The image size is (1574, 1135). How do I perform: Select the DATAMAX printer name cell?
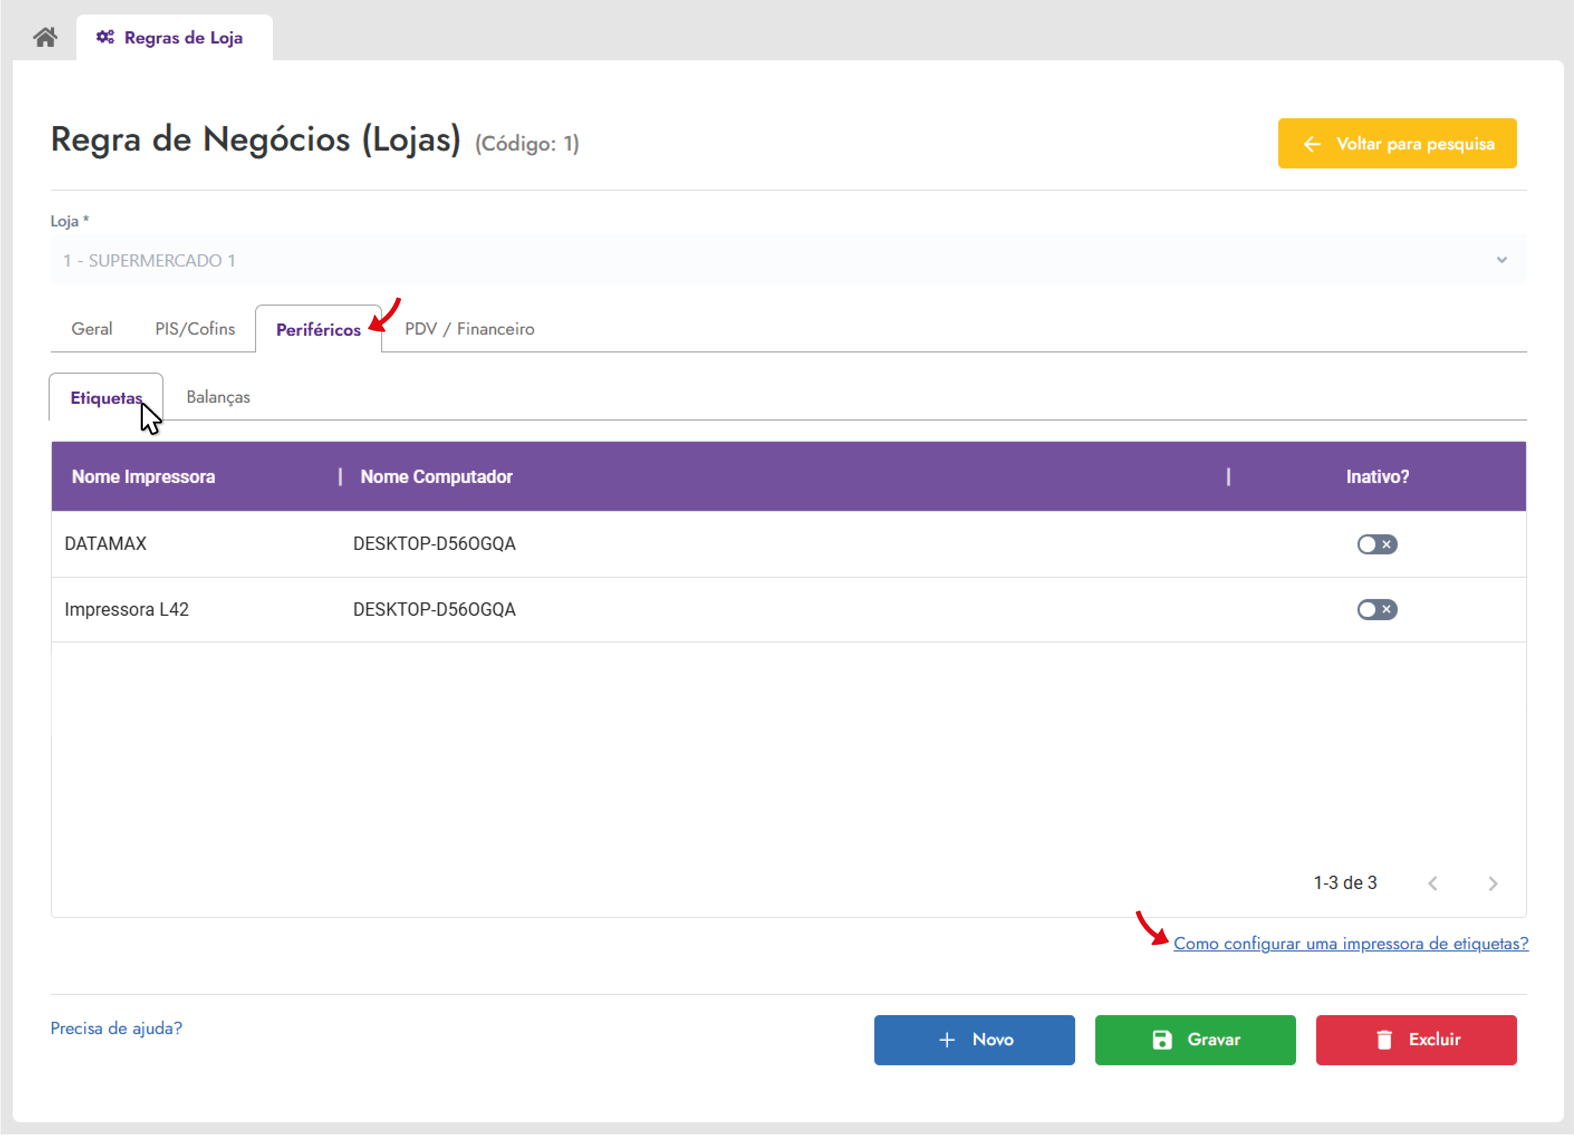point(105,543)
